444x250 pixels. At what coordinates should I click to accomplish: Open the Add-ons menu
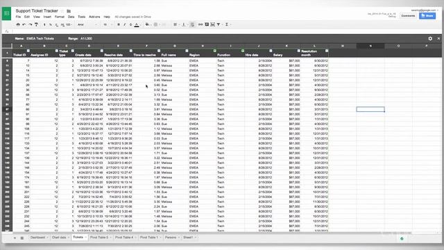(x=94, y=17)
